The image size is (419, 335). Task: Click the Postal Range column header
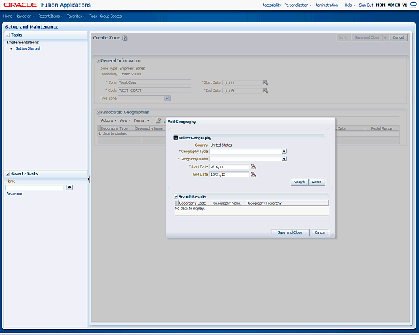click(382, 128)
